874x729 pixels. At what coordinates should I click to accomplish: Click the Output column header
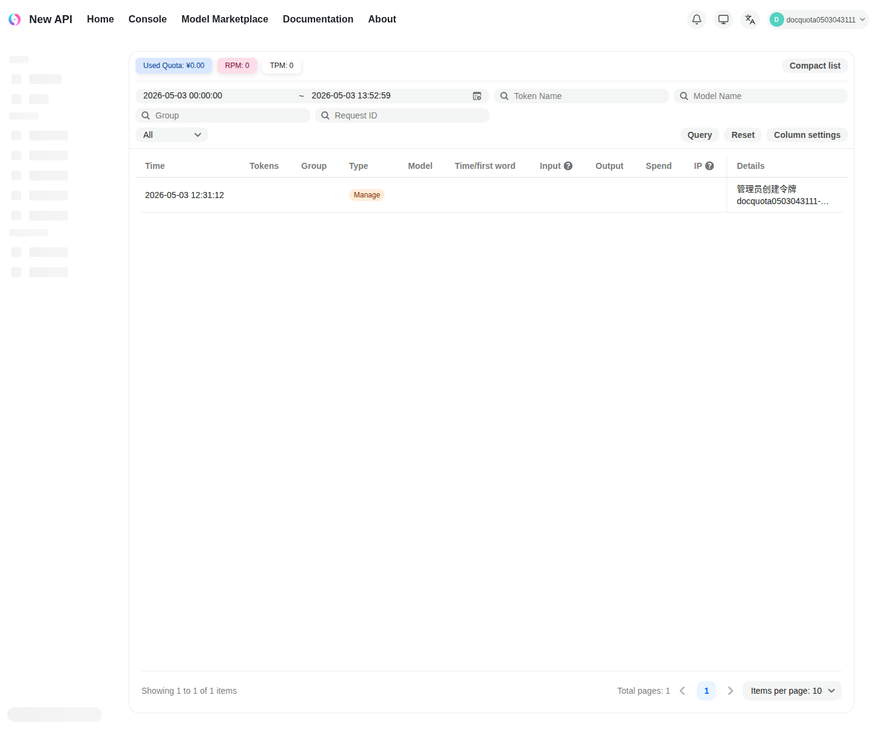coord(609,166)
